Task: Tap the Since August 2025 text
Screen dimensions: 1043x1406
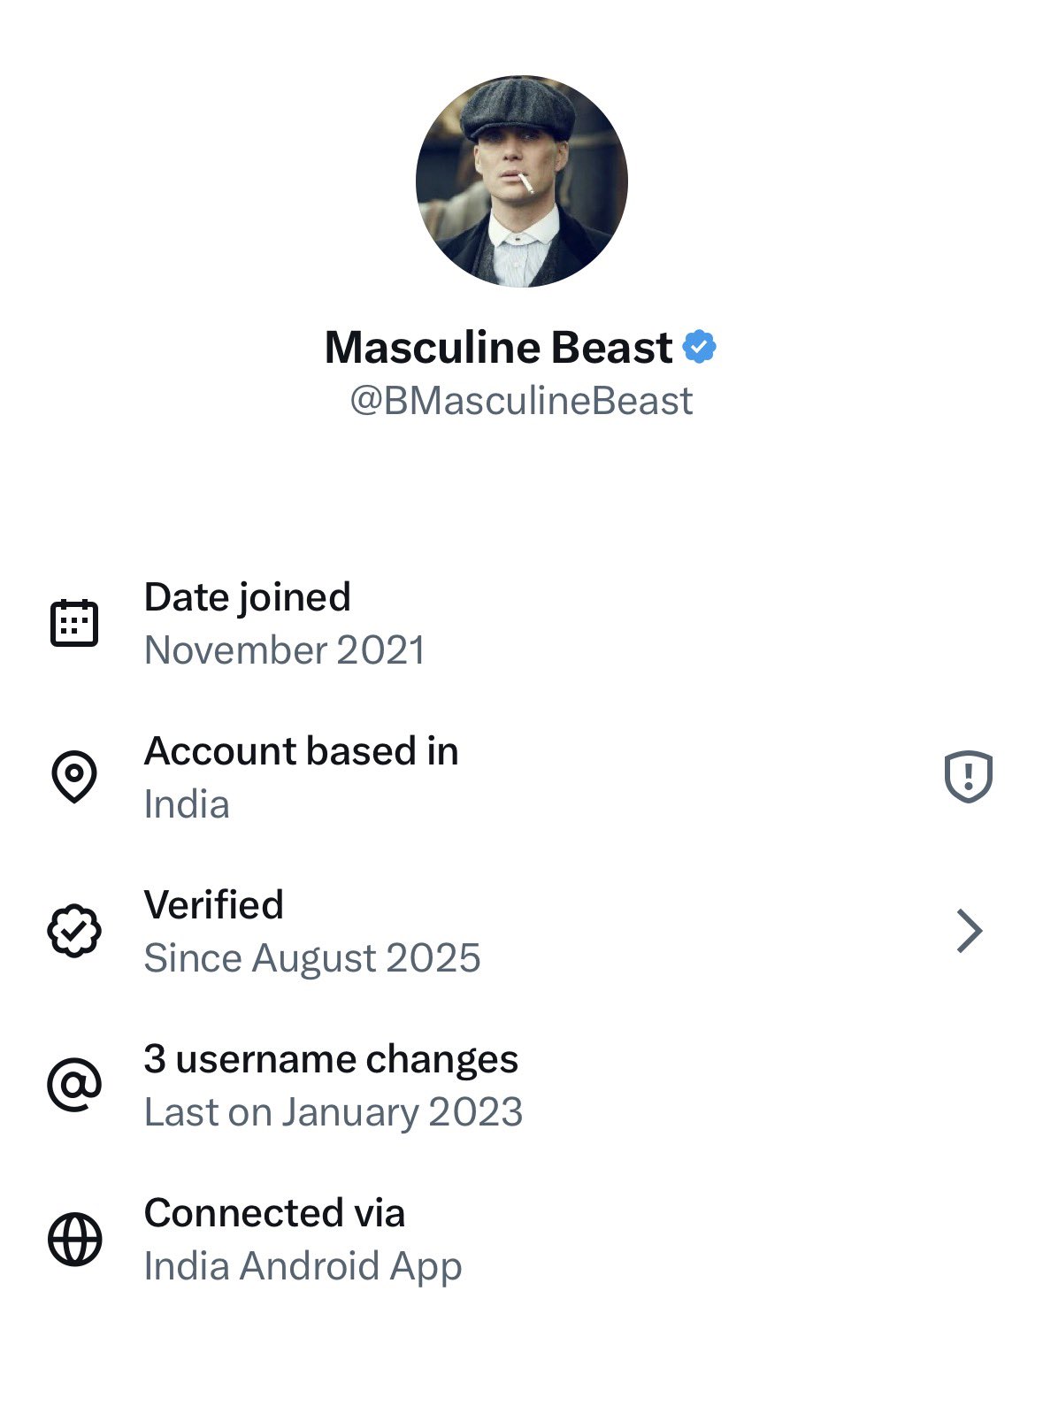Action: click(311, 958)
